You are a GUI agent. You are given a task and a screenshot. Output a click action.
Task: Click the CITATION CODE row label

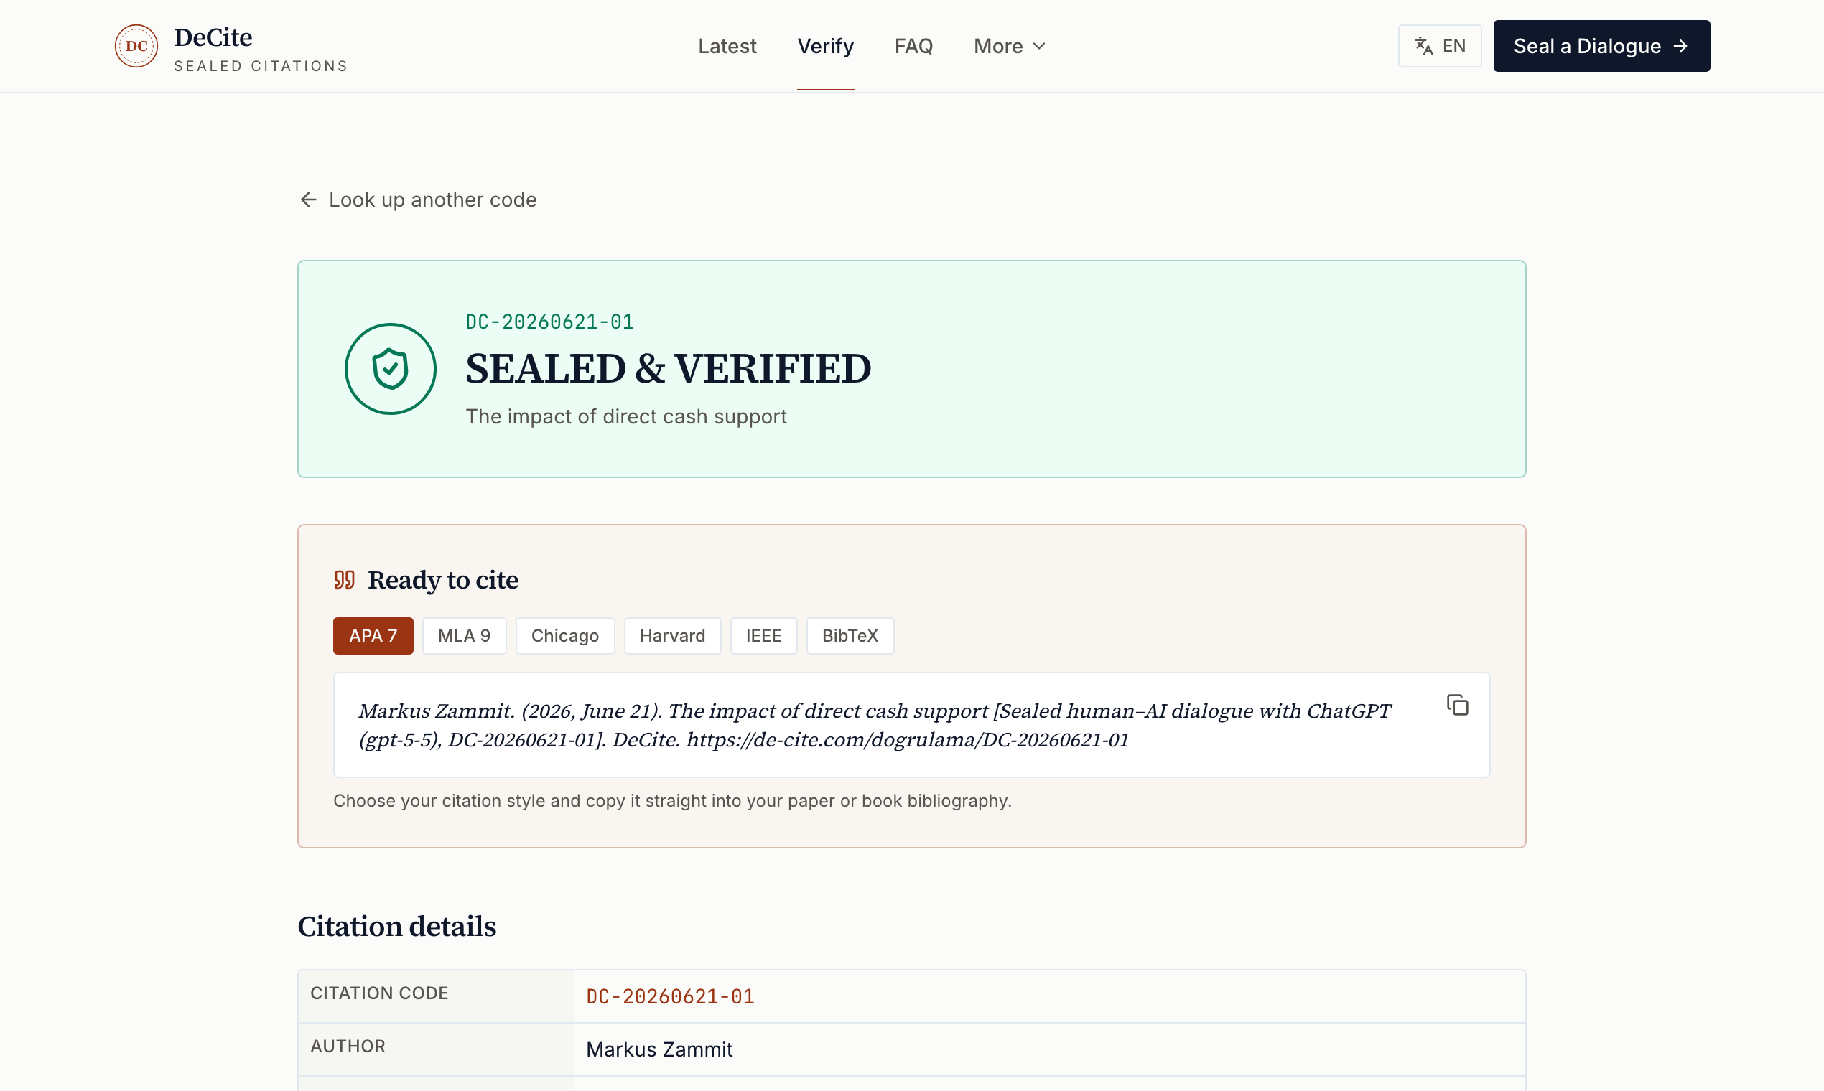coord(378,993)
